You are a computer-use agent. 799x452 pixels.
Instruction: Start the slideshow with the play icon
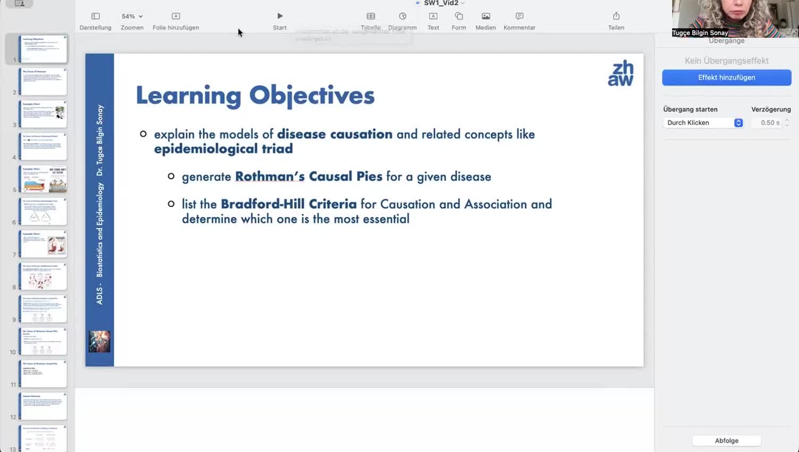tap(280, 16)
